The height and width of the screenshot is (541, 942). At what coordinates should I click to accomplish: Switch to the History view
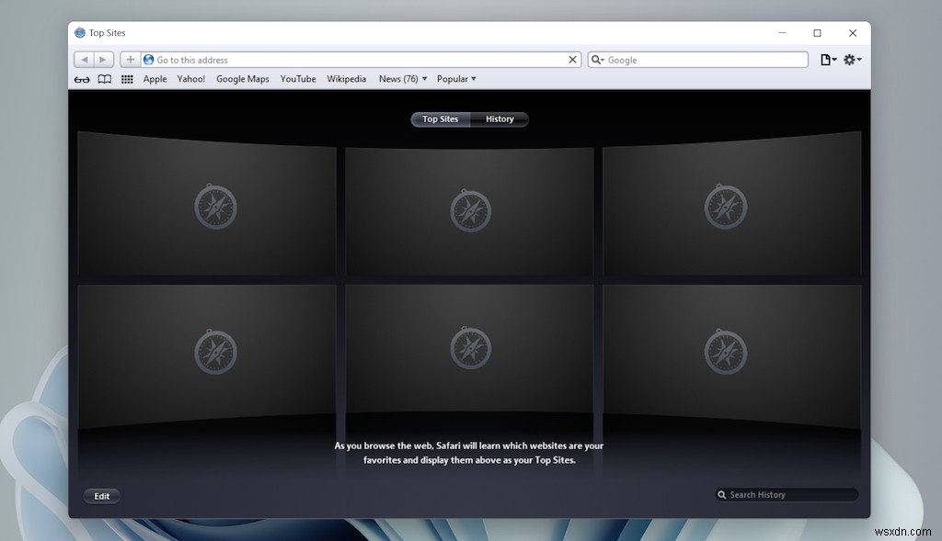(500, 118)
